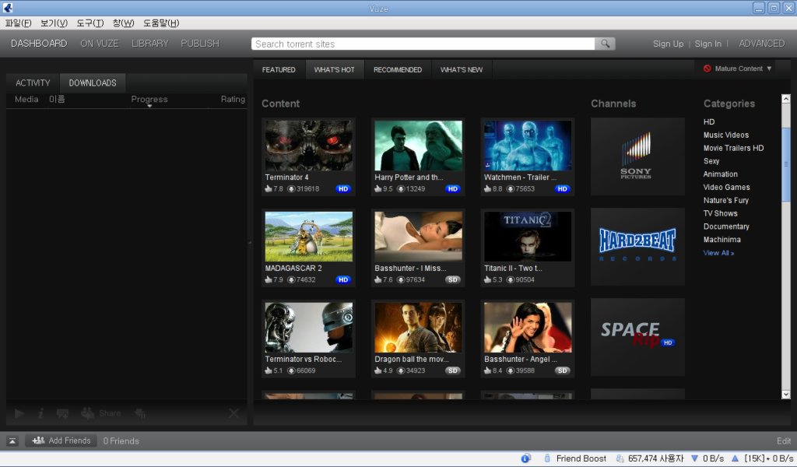Open the Sony Pictures channel
797x467 pixels.
point(637,156)
